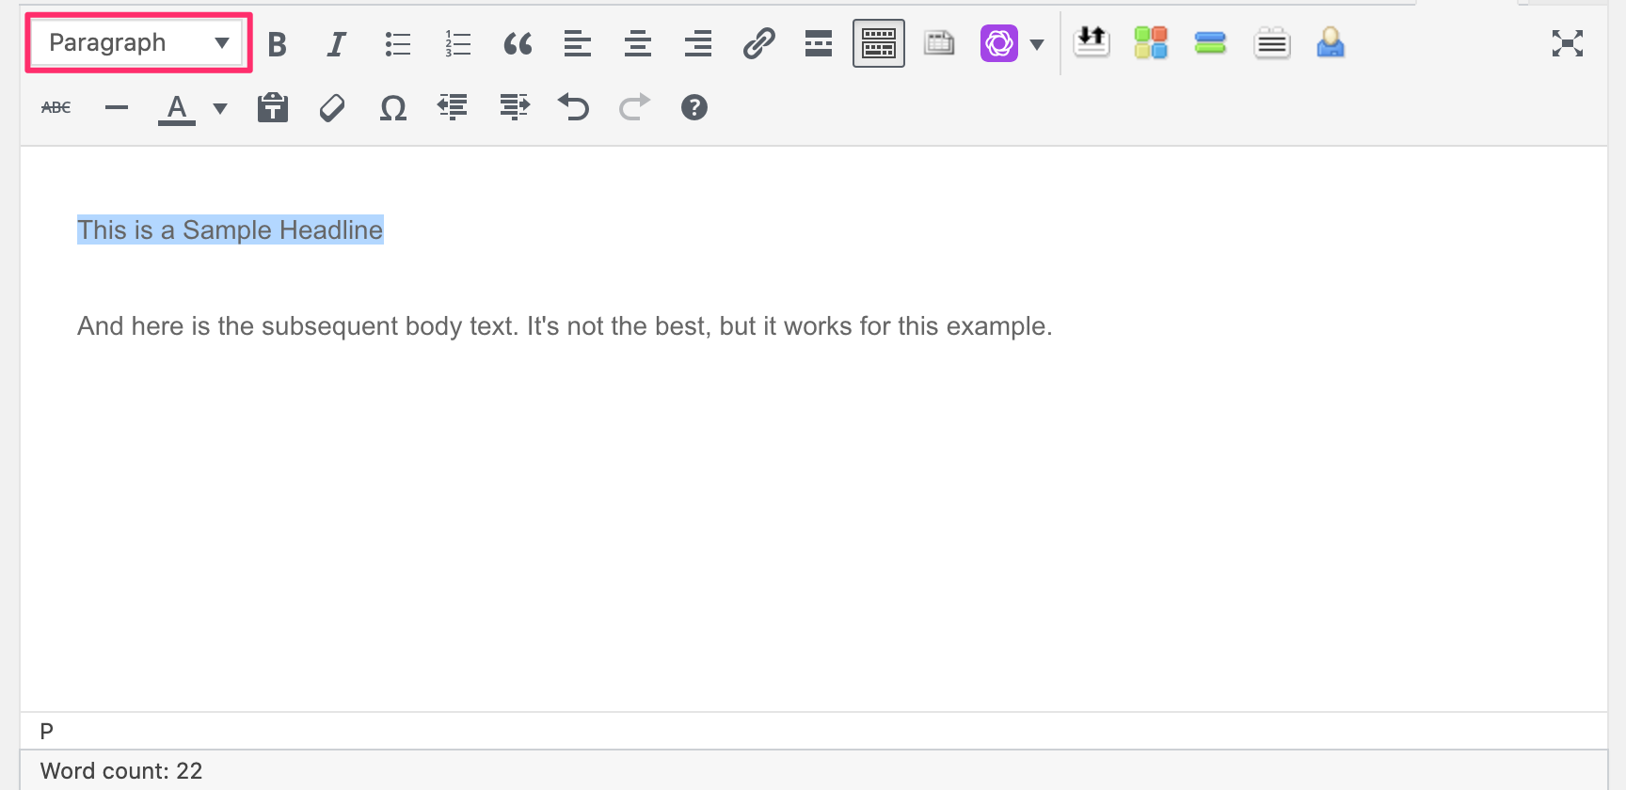This screenshot has width=1626, height=790.
Task: Decrease the indent
Action: pos(453,108)
